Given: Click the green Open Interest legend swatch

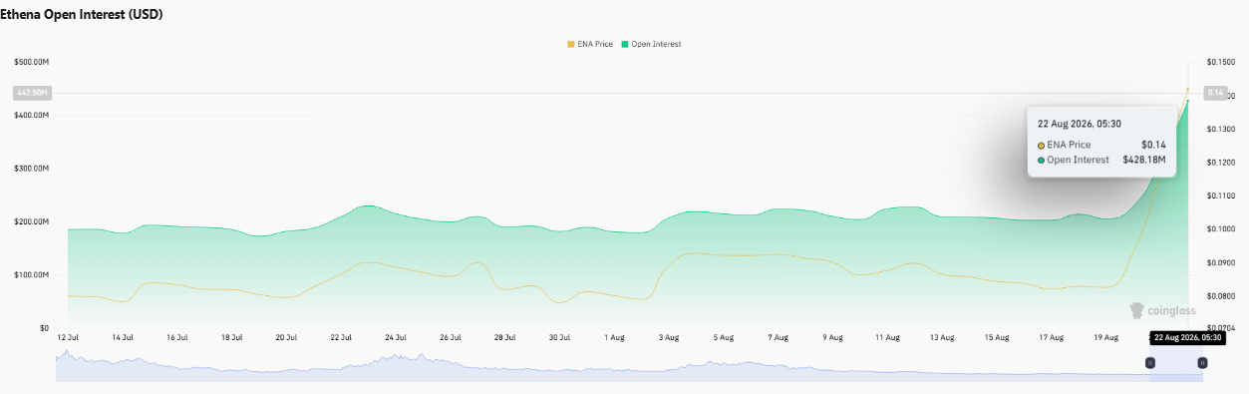Looking at the screenshot, I should (x=625, y=44).
